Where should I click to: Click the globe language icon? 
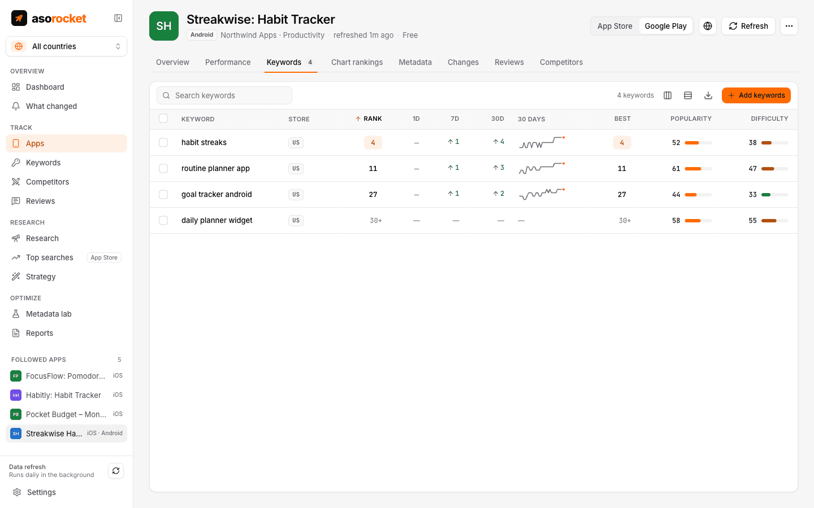click(x=708, y=26)
